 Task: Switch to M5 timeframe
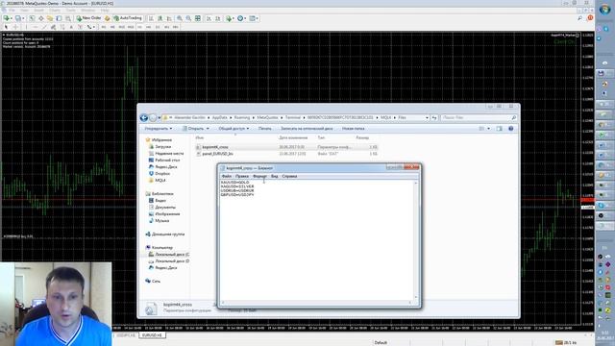112,27
